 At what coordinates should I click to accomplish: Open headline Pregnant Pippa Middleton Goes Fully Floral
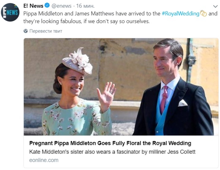point(110,143)
